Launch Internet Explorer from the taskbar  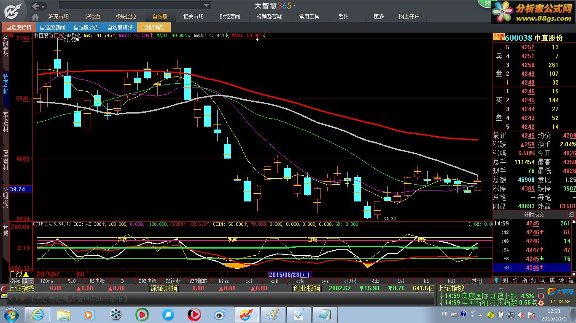37,314
